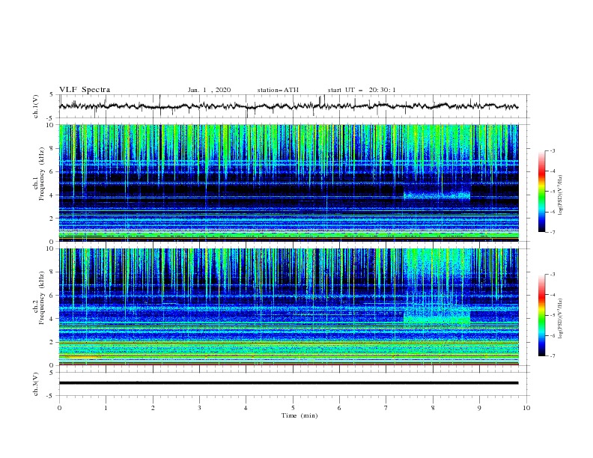Click the "start UT = 20:30:1" text

(362, 90)
